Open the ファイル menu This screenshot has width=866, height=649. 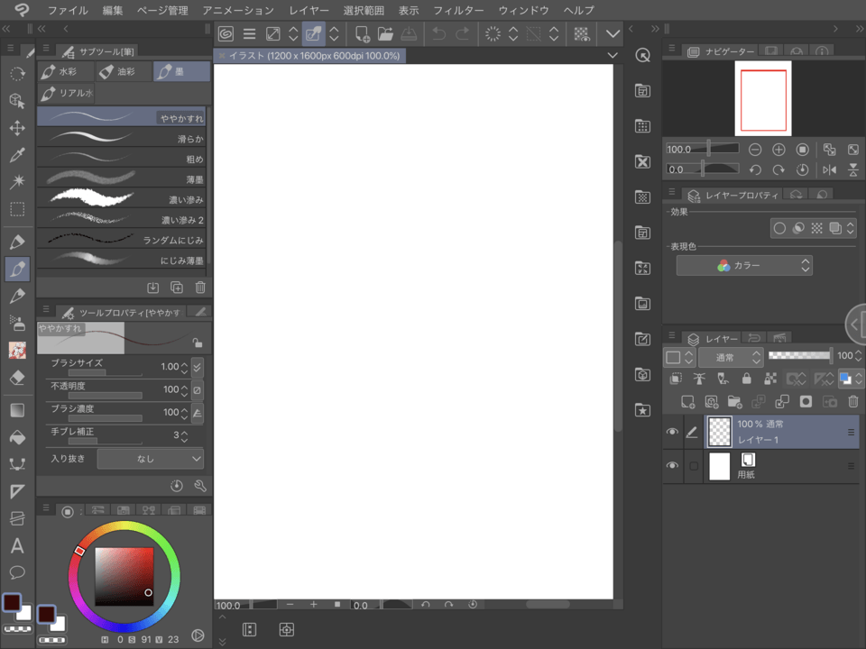pyautogui.click(x=68, y=11)
